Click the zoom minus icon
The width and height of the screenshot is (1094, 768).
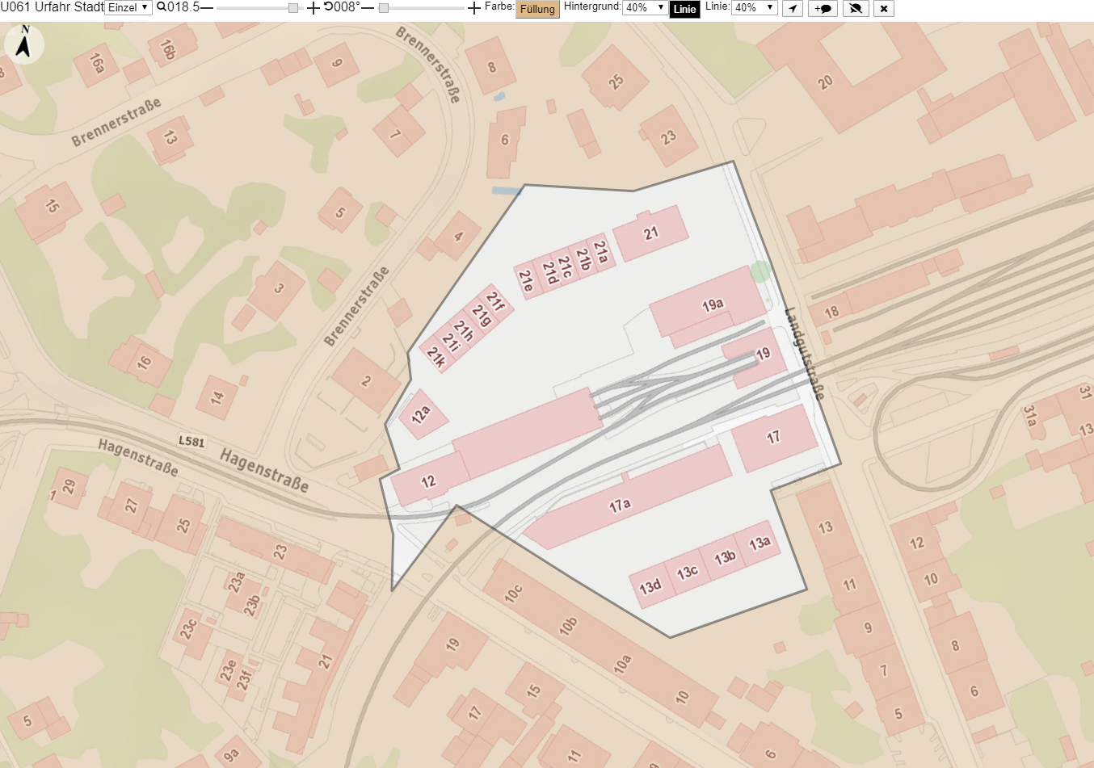click(207, 7)
